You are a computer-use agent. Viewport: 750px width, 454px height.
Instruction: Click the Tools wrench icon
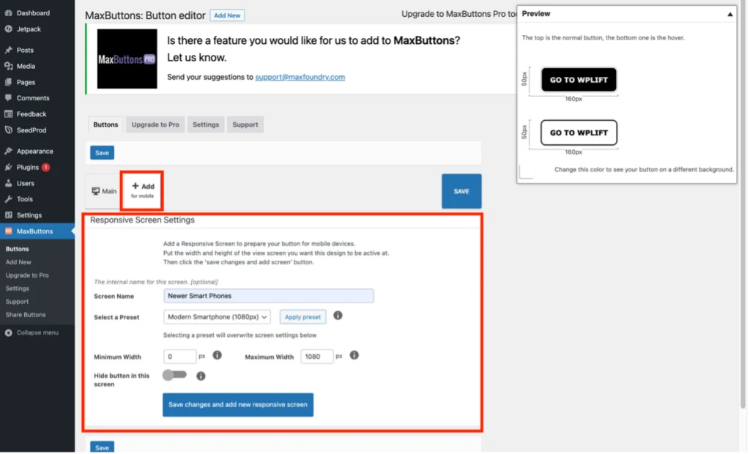9,199
